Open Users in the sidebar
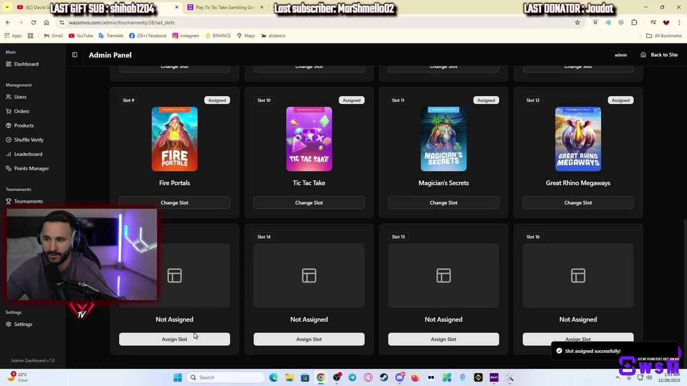The image size is (687, 386). click(x=16, y=97)
